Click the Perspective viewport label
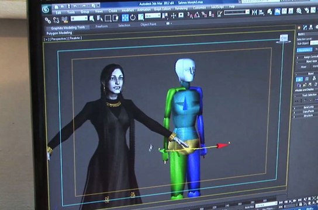The width and height of the screenshot is (318, 210). pyautogui.click(x=58, y=38)
